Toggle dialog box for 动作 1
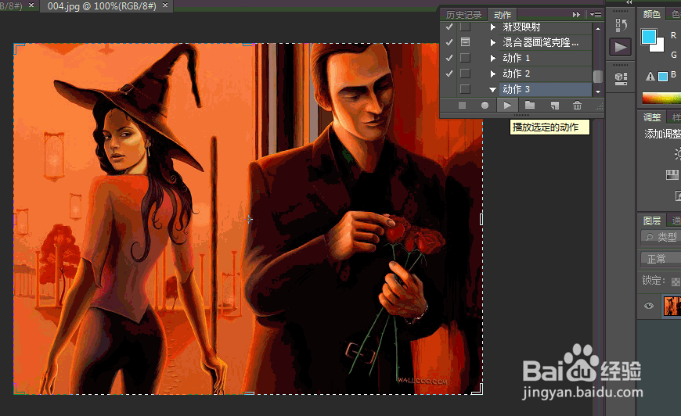This screenshot has width=681, height=416. point(465,58)
